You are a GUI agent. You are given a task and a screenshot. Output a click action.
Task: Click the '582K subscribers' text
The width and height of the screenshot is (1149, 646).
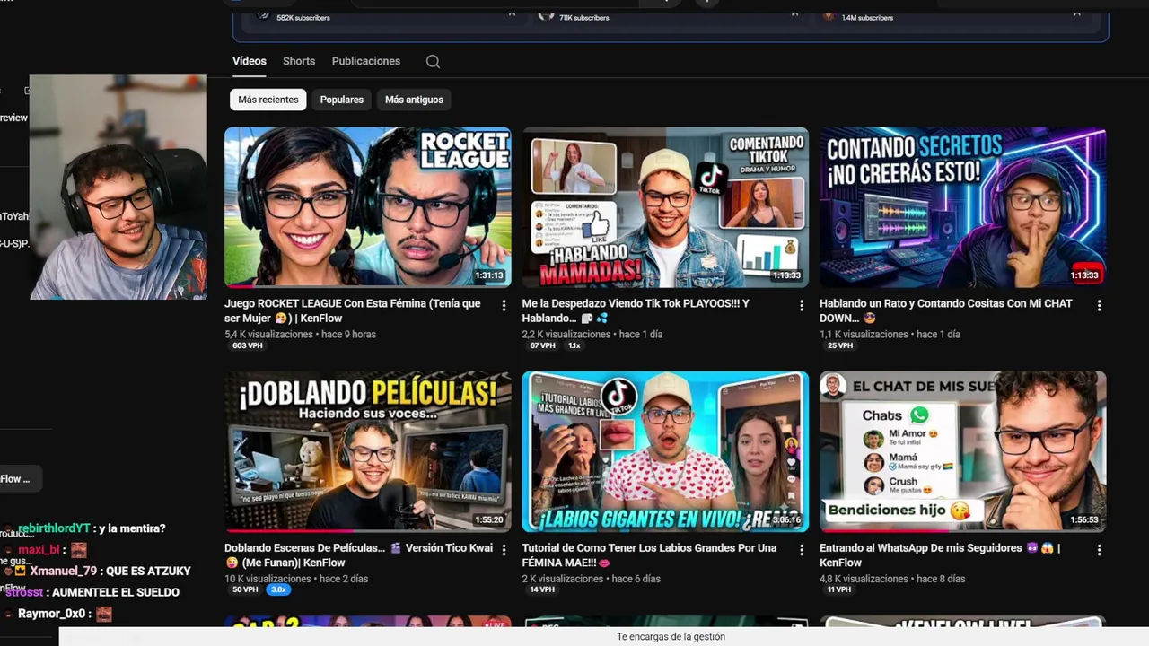(x=303, y=17)
